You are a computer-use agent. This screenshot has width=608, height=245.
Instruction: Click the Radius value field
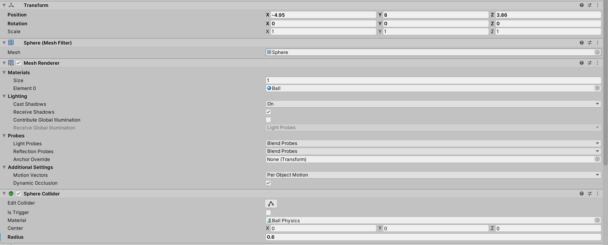pos(433,237)
